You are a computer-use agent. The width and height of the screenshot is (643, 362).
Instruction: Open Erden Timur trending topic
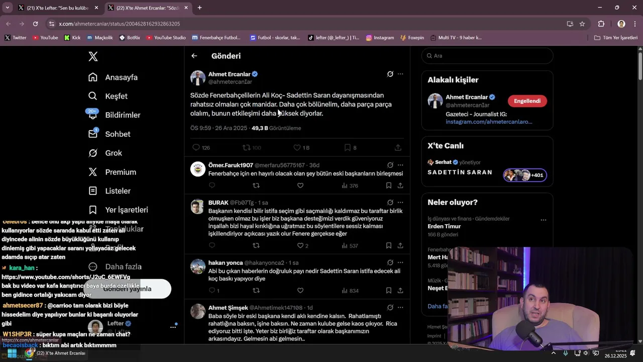pyautogui.click(x=444, y=226)
